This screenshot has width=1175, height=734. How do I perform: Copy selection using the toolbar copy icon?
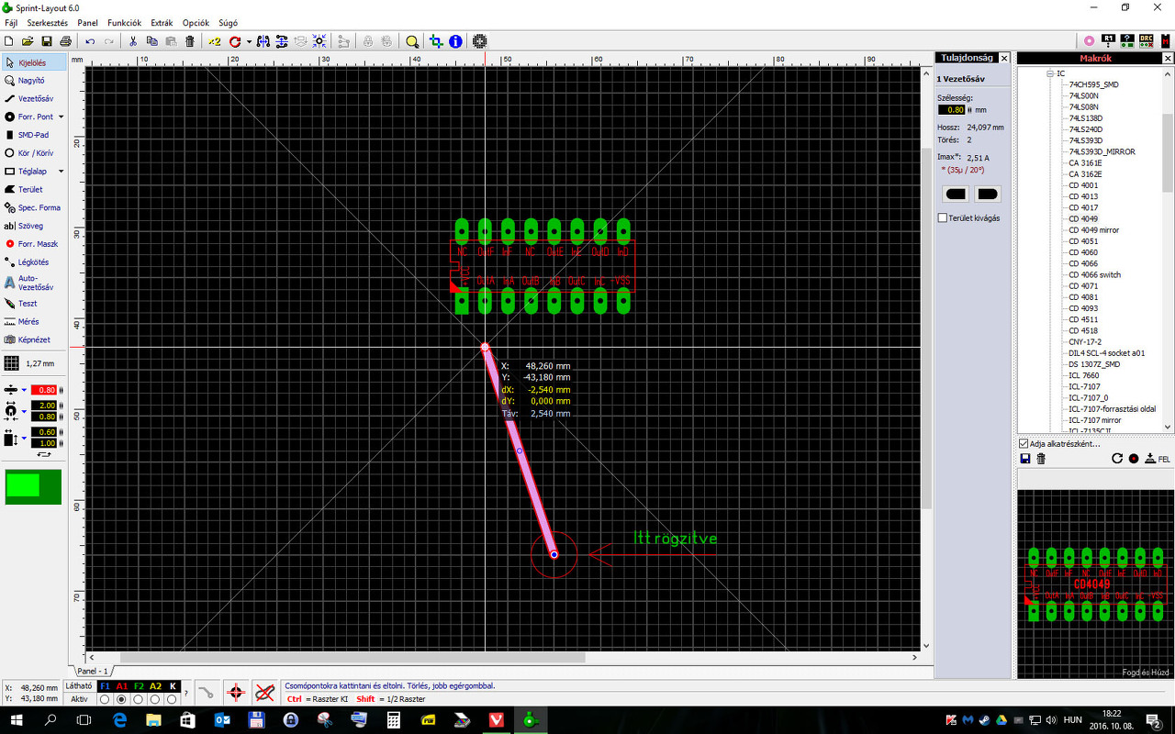click(152, 41)
